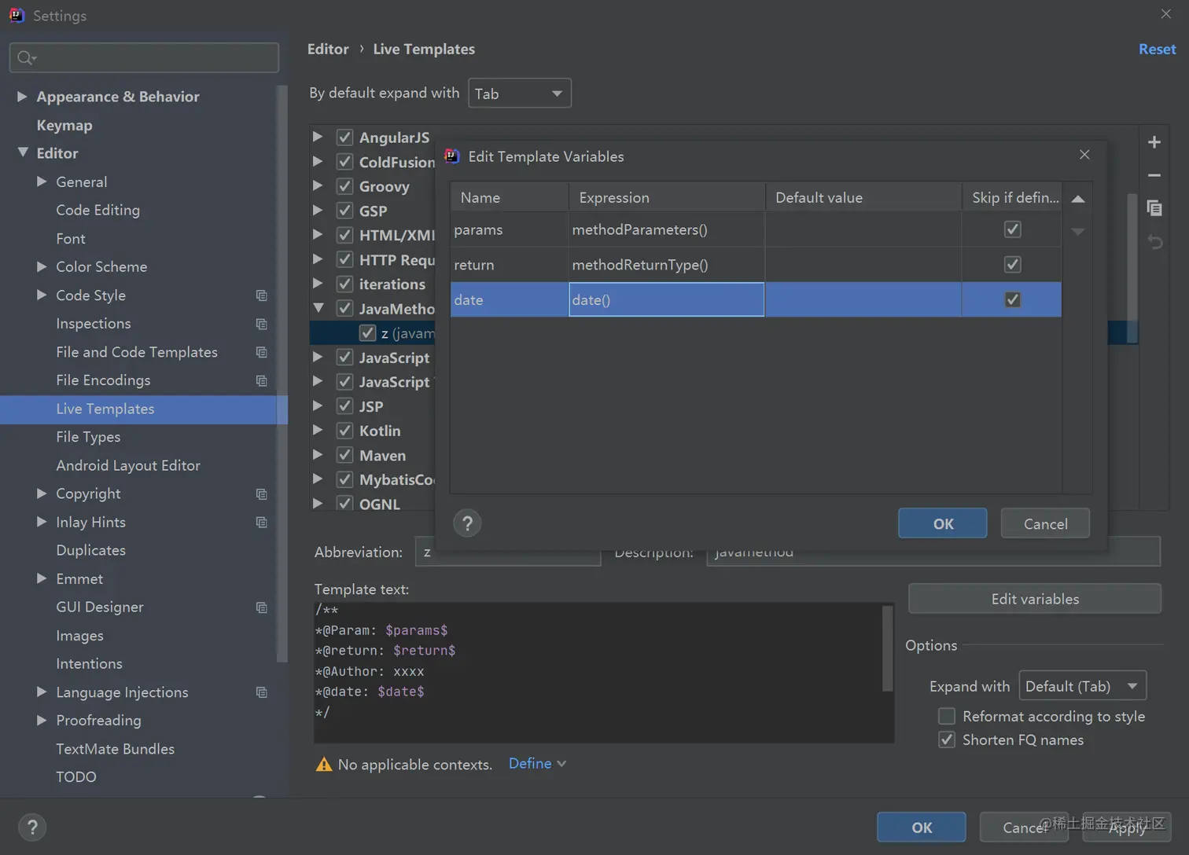Confirm variables with the dialog OK button
Screen dimensions: 1189x855
point(942,523)
